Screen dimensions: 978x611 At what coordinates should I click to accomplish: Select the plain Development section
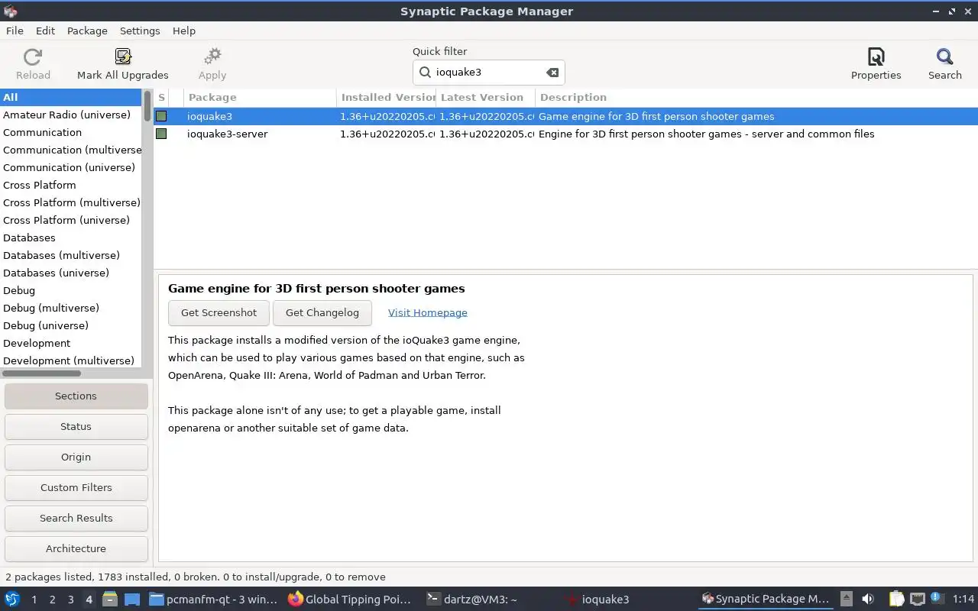pos(71,343)
